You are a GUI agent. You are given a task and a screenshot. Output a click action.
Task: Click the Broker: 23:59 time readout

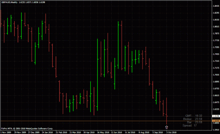point(193,119)
